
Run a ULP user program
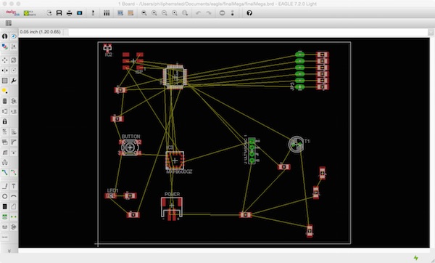point(130,13)
